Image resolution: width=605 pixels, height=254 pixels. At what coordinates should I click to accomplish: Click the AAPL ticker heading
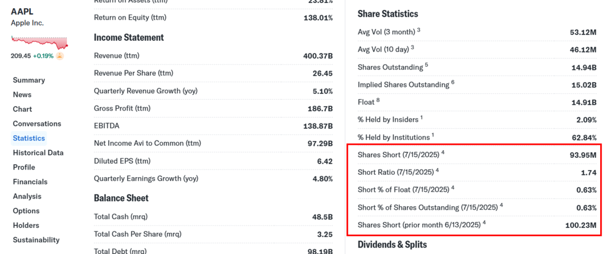22,11
